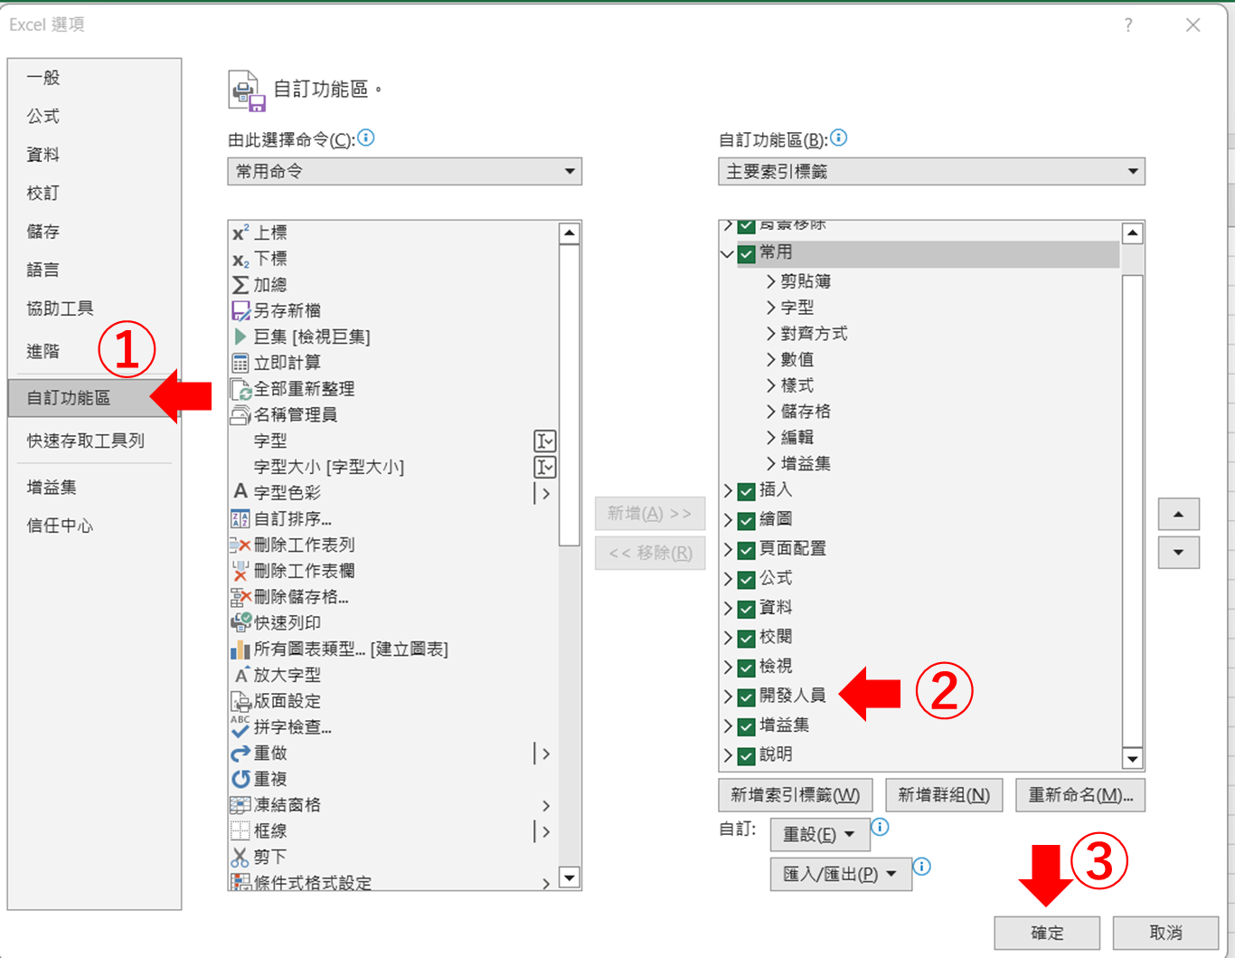The height and width of the screenshot is (958, 1235).
Task: Uncheck the 頁面配置 checkbox
Action: pyautogui.click(x=747, y=550)
